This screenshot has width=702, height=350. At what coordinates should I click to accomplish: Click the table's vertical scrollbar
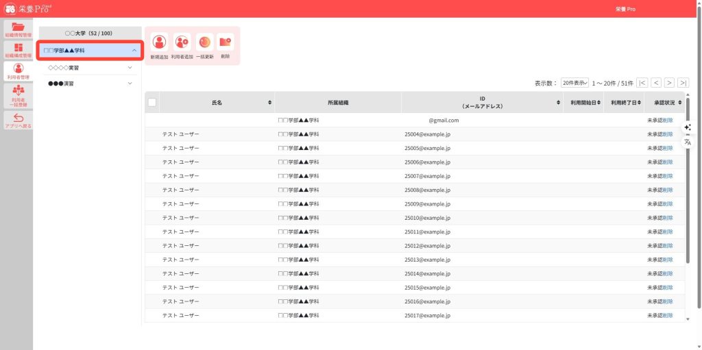click(688, 178)
